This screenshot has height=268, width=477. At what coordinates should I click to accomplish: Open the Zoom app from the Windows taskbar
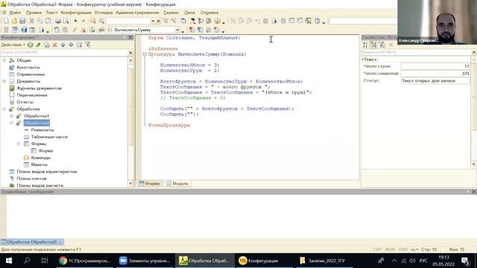coord(145,261)
